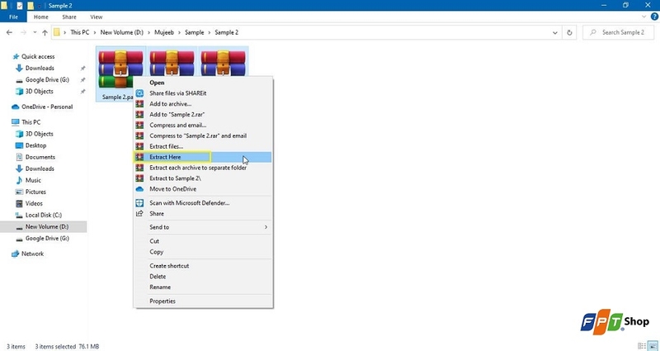Open address bar history dropdown
The image size is (660, 351).
[554, 32]
